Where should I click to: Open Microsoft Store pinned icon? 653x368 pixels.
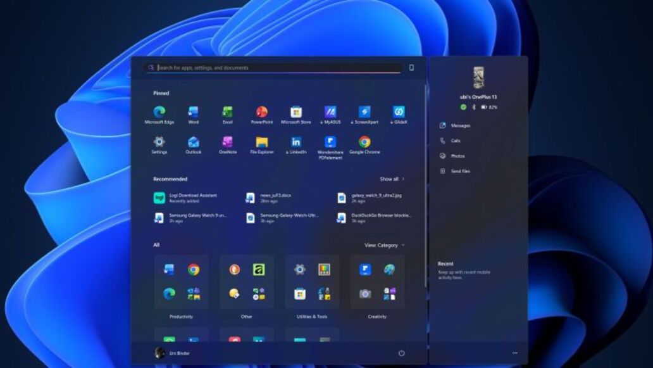click(x=295, y=115)
